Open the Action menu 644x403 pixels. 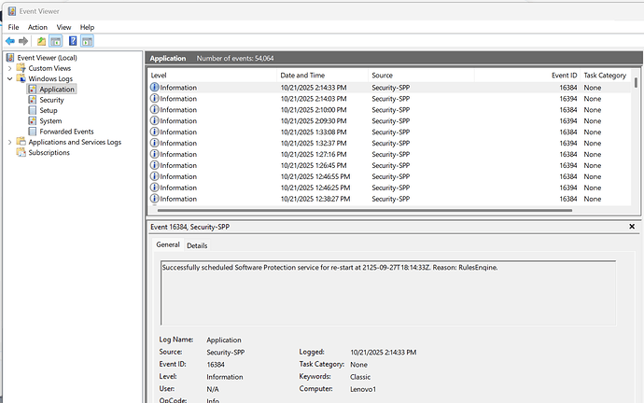pyautogui.click(x=37, y=27)
